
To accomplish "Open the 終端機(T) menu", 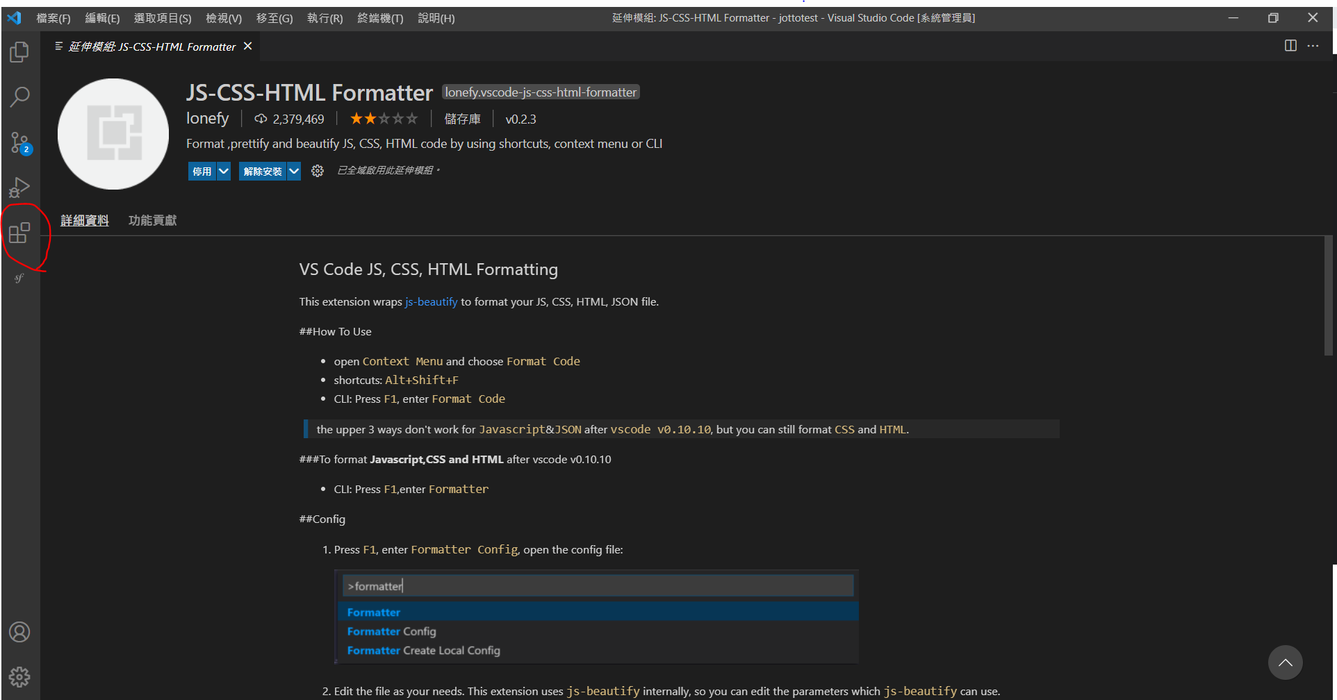I will coord(379,18).
